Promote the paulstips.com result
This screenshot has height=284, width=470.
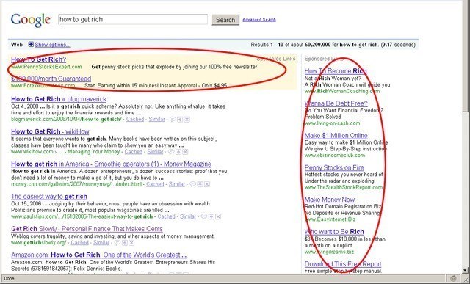coord(211,216)
